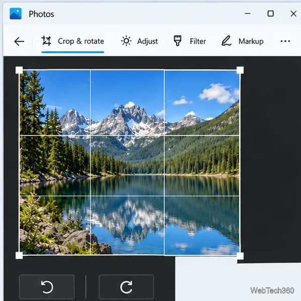The image size is (301, 301).
Task: Maximize the Photos window
Action: [x=271, y=14]
